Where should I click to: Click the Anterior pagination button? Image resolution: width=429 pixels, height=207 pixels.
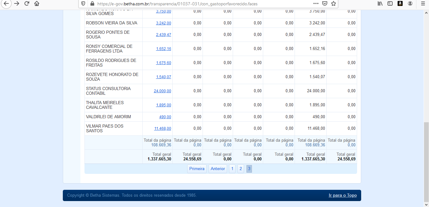pos(218,169)
